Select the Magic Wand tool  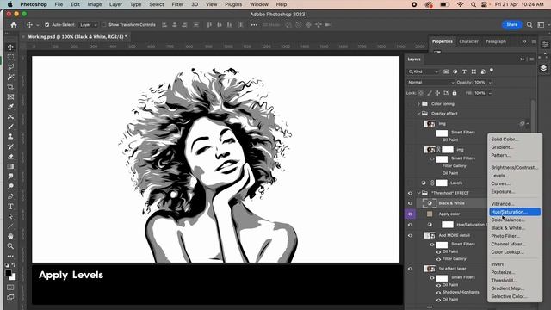pos(10,77)
